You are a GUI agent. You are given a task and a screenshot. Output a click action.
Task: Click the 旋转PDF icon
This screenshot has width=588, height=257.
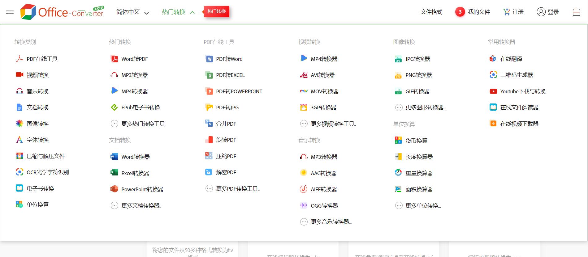(209, 140)
